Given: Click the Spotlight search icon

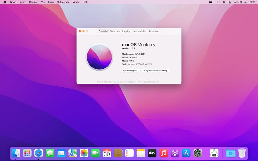Looking at the screenshot, I should pyautogui.click(x=224, y=2).
